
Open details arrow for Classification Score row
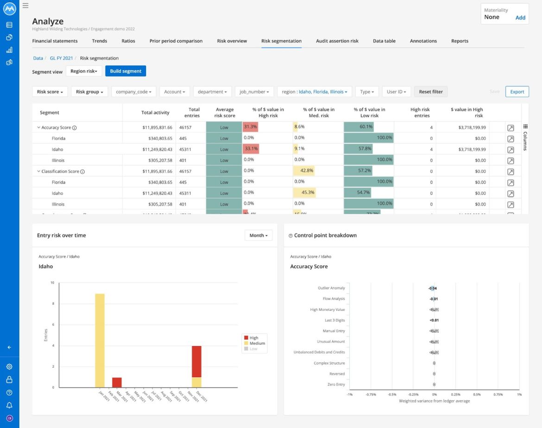point(510,172)
